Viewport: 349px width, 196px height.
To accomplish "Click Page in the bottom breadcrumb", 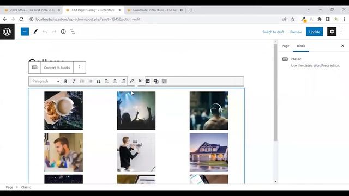I will click(9, 187).
